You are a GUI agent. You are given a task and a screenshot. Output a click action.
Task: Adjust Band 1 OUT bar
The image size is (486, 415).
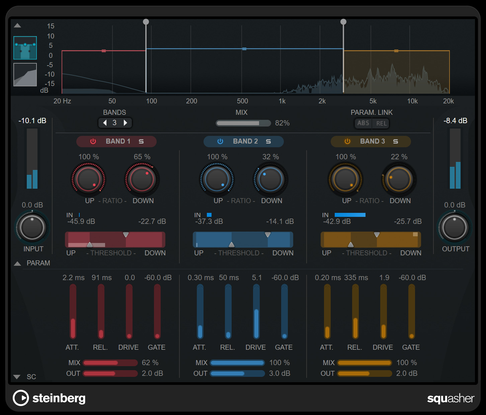tap(110, 373)
